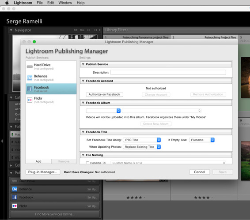The height and width of the screenshot is (220, 250).
Task: Open the Window menu
Action: point(65,3)
